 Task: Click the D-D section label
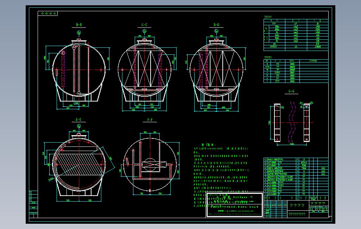point(216,25)
